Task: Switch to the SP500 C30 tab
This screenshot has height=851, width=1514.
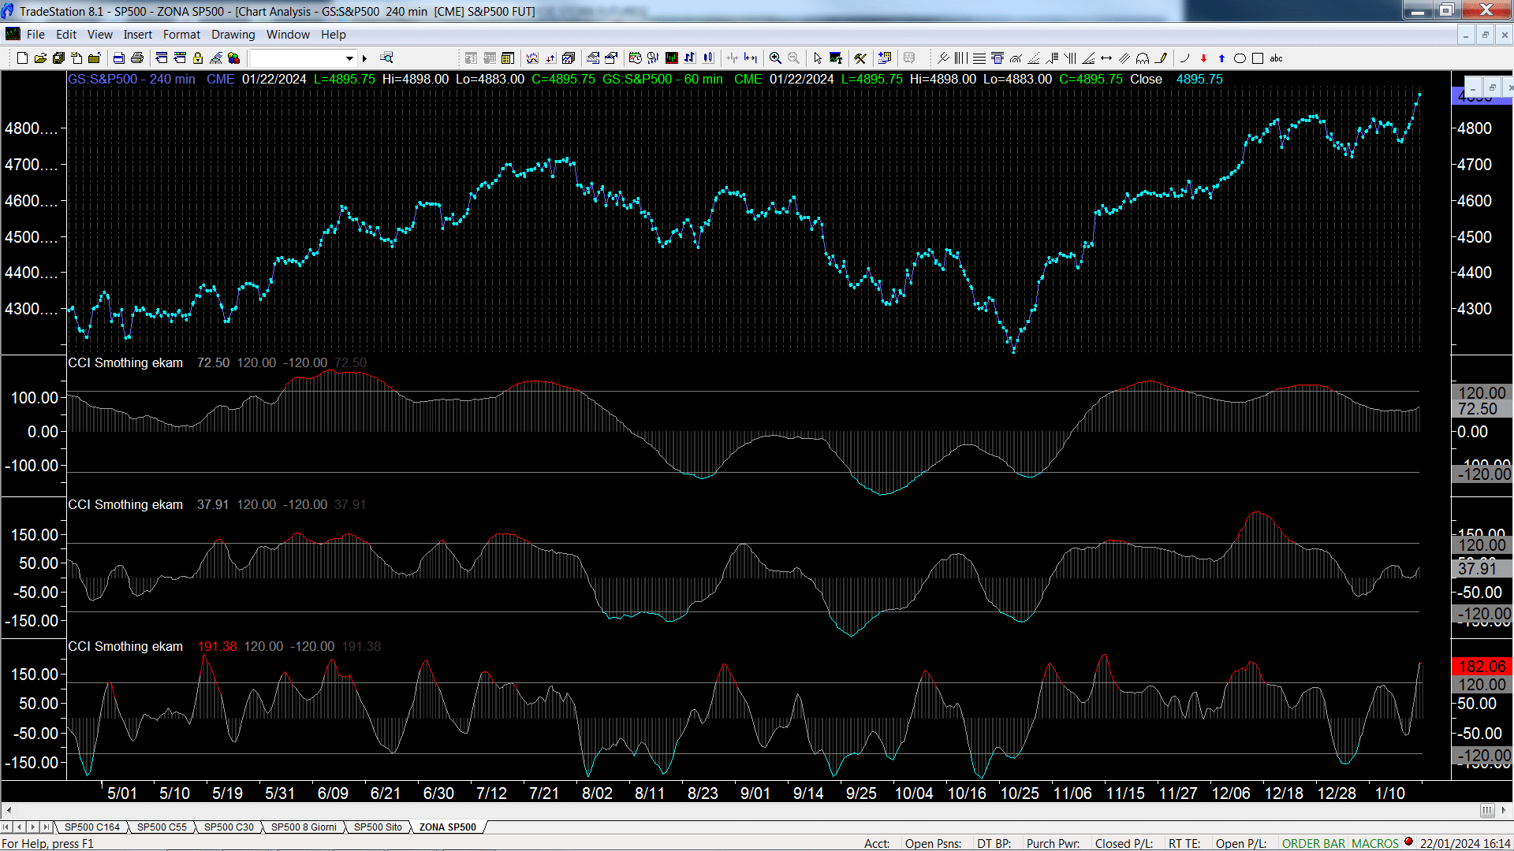Action: pos(229,827)
